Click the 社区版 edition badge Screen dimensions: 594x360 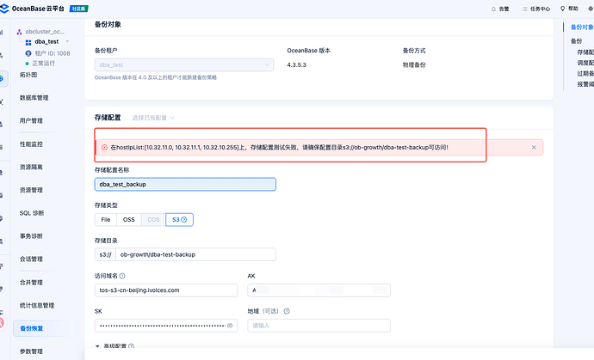click(x=79, y=9)
